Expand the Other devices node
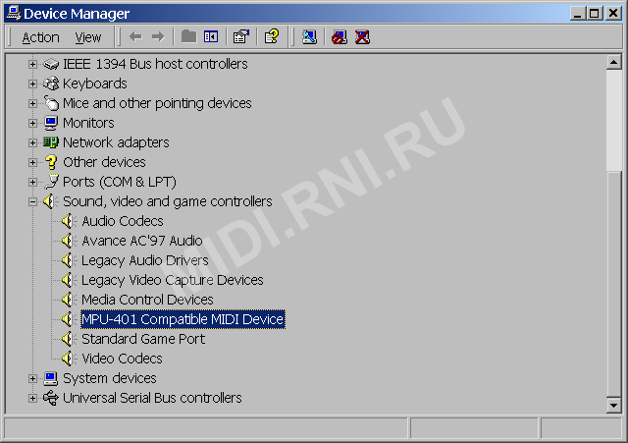This screenshot has height=443, width=628. (32, 162)
